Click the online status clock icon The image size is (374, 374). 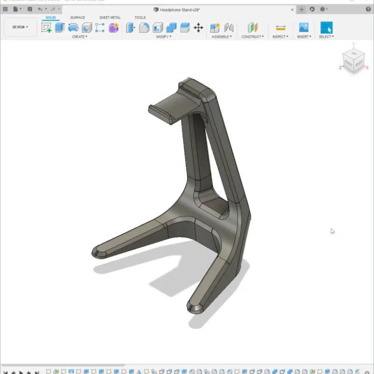tap(323, 9)
